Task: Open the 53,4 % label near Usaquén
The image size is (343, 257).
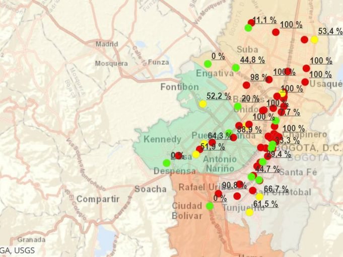Action: click(x=330, y=32)
